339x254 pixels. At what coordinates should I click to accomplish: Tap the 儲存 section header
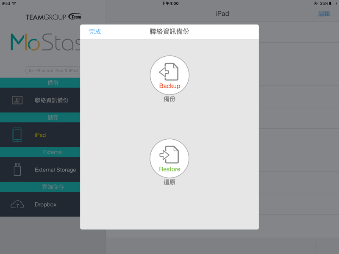(x=40, y=118)
